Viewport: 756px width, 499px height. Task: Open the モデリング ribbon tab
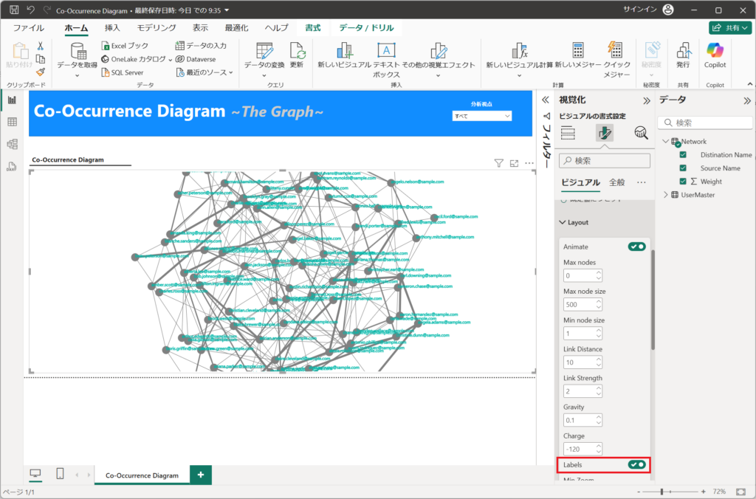(157, 28)
